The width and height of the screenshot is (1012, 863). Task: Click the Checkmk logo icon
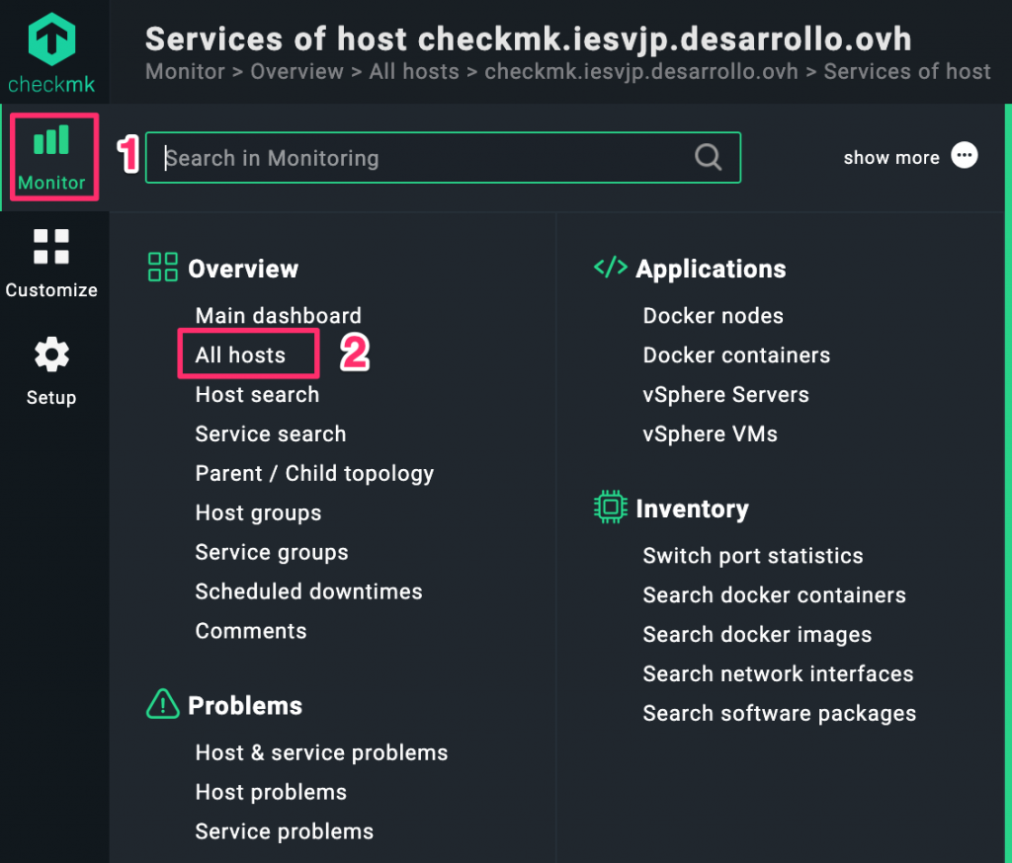(x=51, y=39)
